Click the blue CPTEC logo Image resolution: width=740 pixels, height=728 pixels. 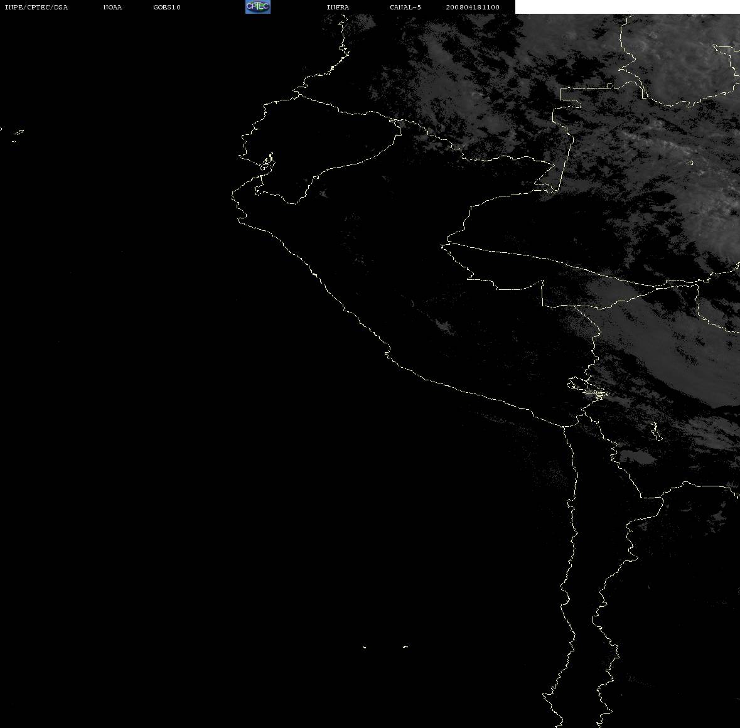(x=258, y=7)
